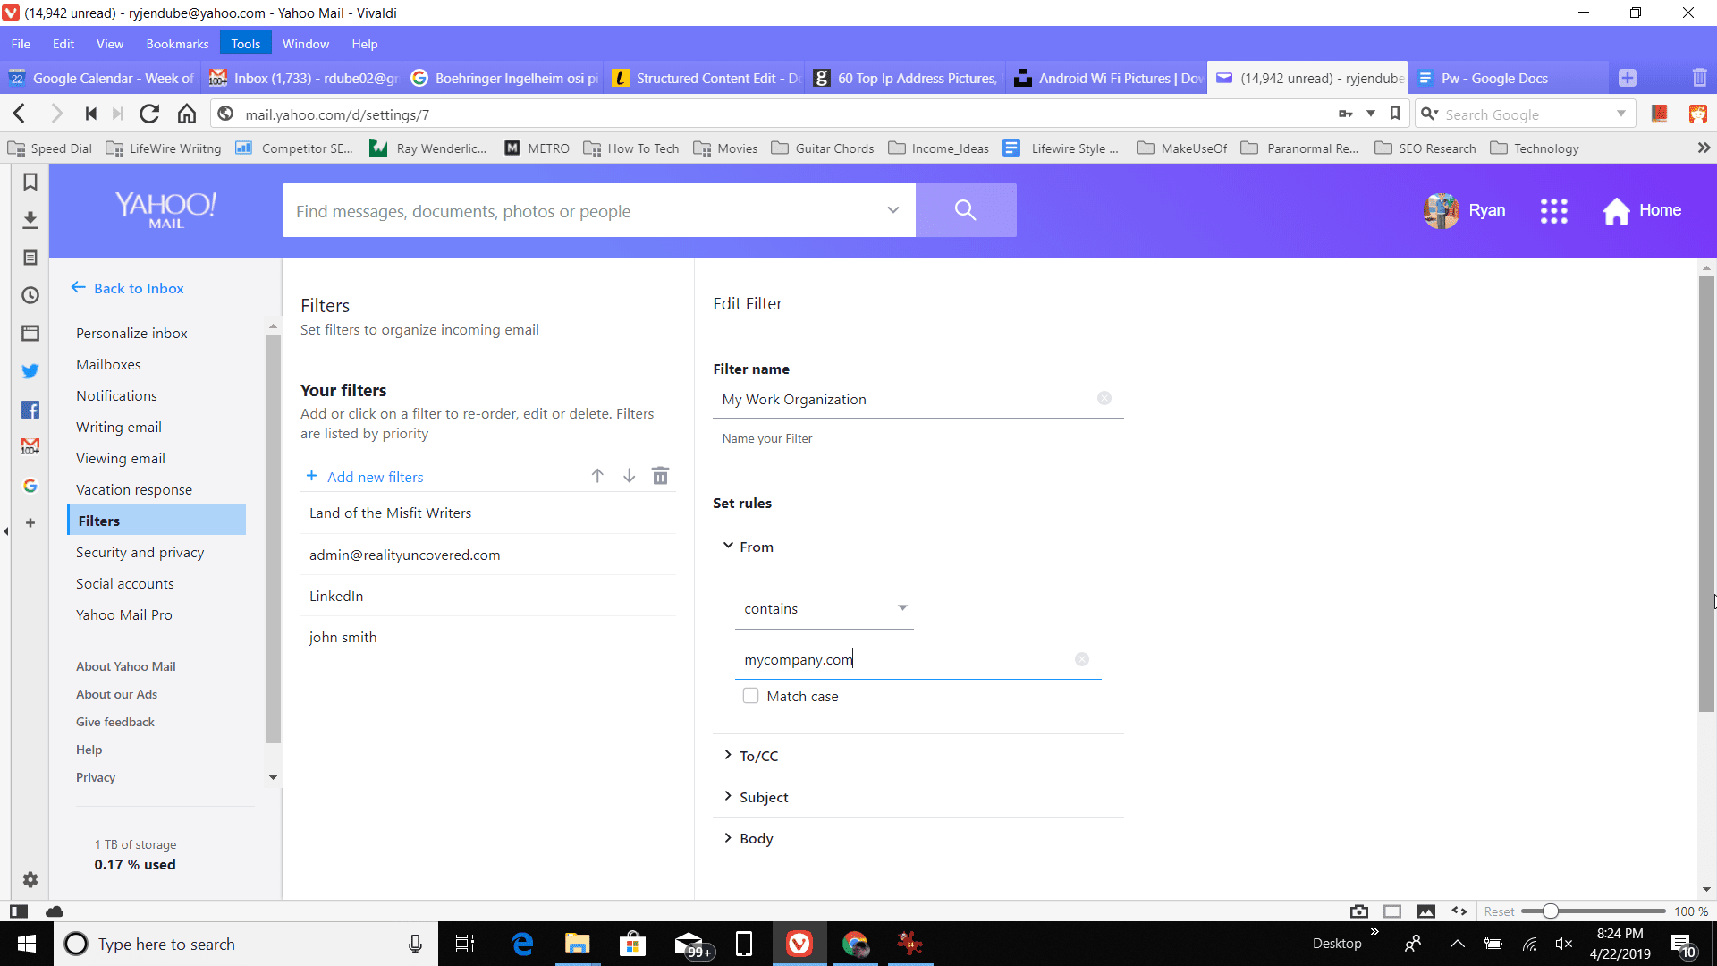Click the Back to Inbox arrow icon

78,288
